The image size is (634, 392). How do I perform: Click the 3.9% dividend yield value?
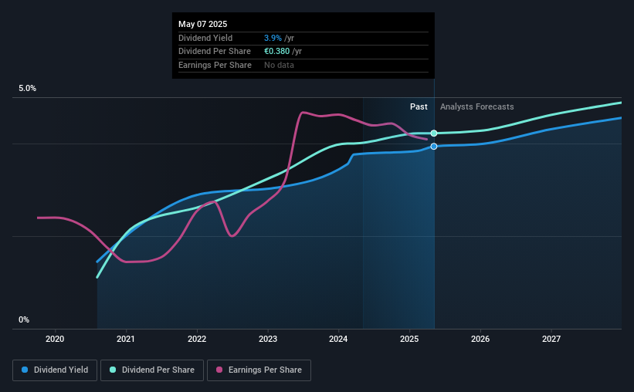tap(273, 38)
